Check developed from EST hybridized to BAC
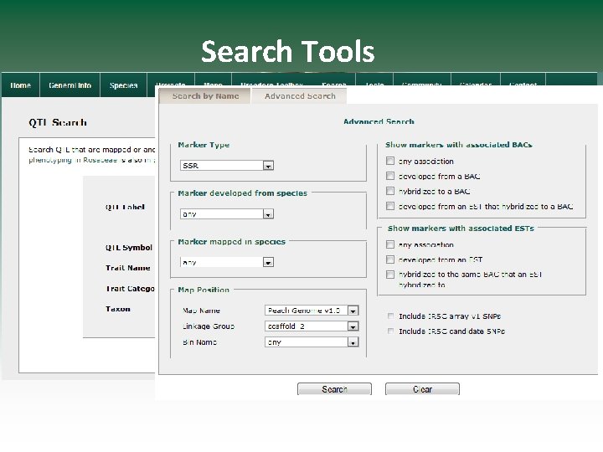 coord(390,206)
